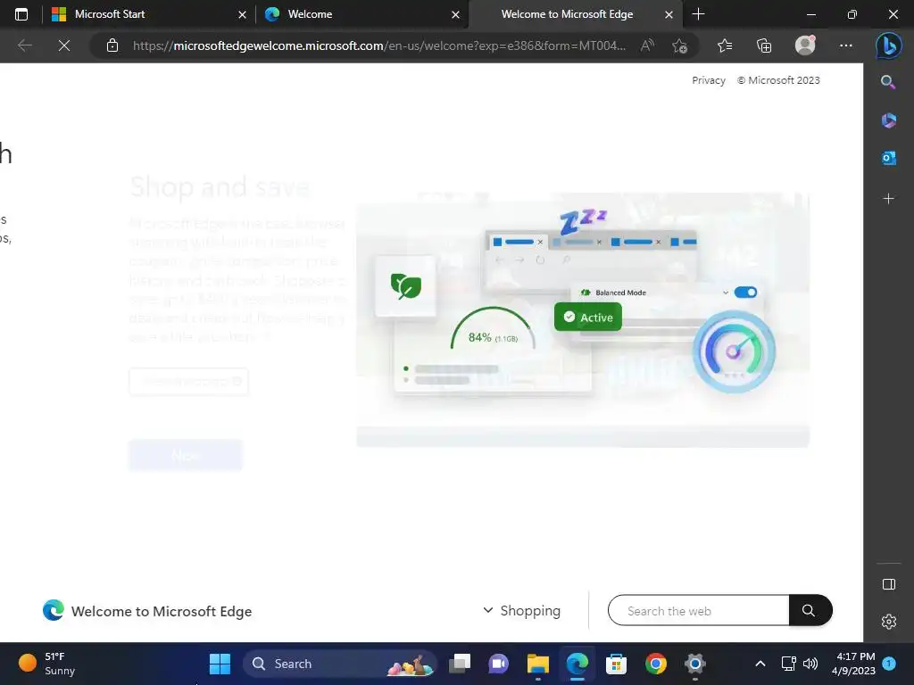
Task: Close the Microsoft Start tab
Action: coord(242,14)
